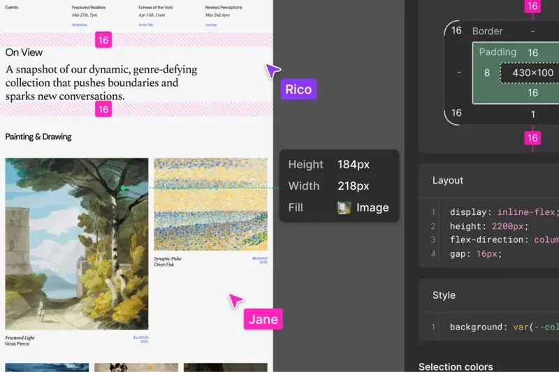Viewport: 559px width, 372px height.
Task: Open the Artist Talk link
Action: click(x=145, y=24)
